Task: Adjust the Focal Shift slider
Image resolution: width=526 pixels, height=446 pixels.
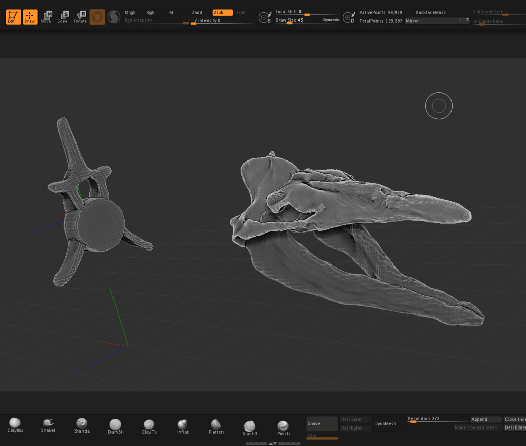Action: 307,12
